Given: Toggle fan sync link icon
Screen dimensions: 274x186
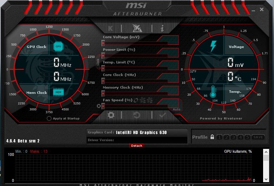Looking at the screenshot, I should coord(136,100).
